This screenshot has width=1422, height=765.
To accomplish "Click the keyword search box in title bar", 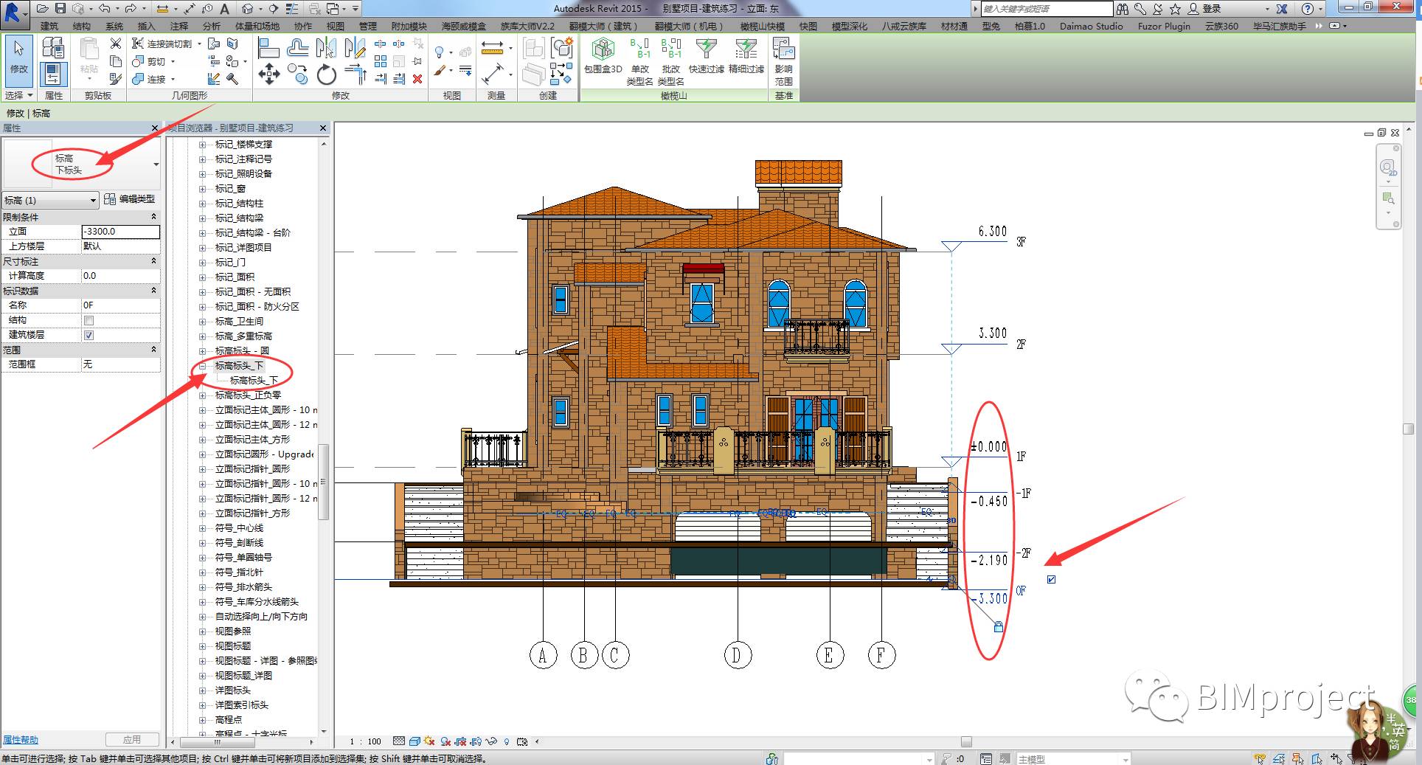I will click(x=1047, y=9).
